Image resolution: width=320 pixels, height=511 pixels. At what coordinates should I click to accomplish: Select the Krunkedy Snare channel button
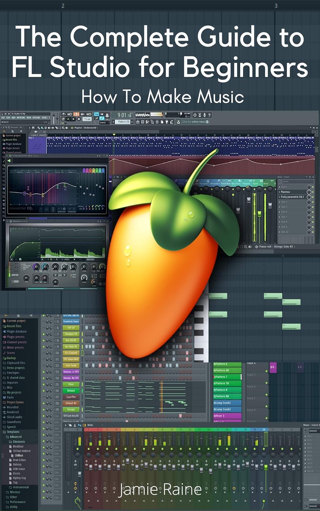[x=71, y=322]
